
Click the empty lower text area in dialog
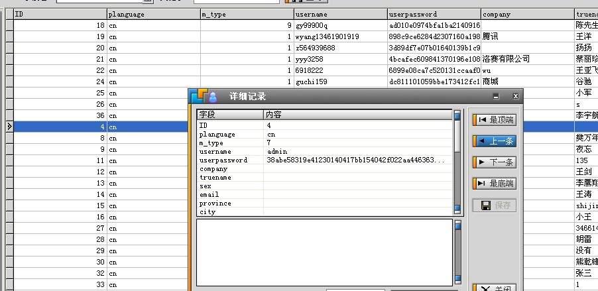click(x=324, y=252)
